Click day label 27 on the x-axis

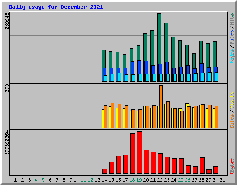coord(194,180)
